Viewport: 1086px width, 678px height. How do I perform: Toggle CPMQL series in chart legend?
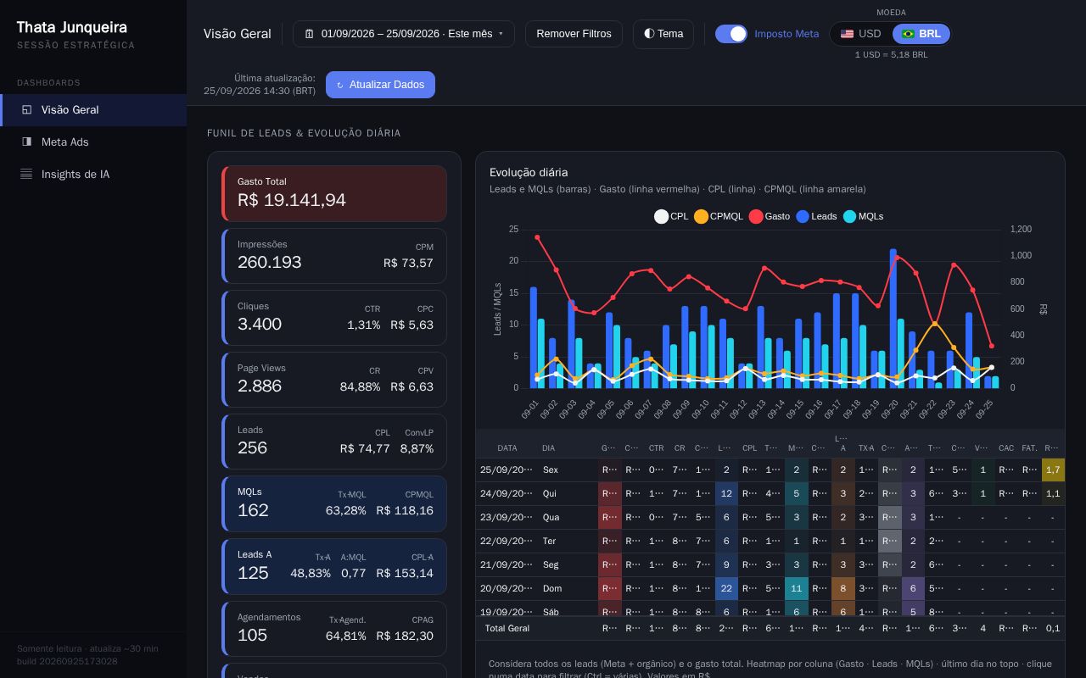point(718,216)
